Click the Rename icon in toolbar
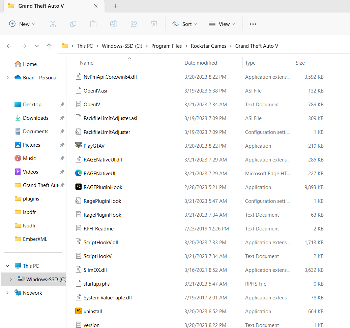 (x=114, y=24)
